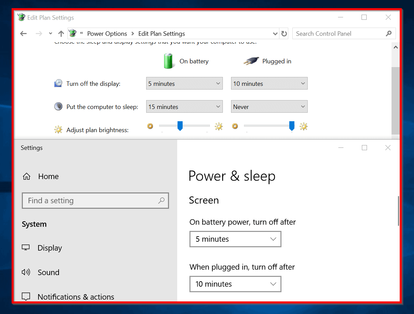Click Edit Plan Settings in the breadcrumb

[162, 33]
